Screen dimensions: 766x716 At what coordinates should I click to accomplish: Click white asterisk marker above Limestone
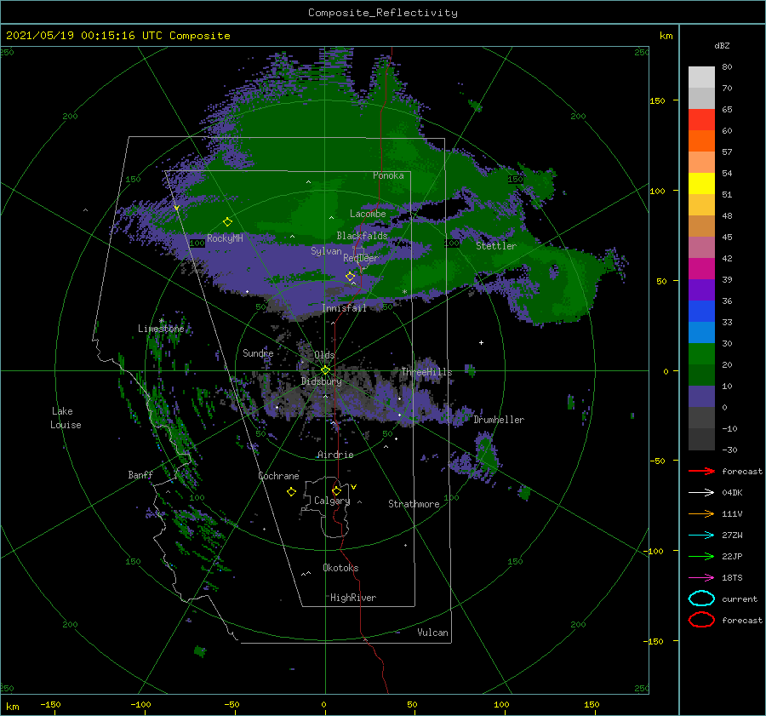point(161,321)
